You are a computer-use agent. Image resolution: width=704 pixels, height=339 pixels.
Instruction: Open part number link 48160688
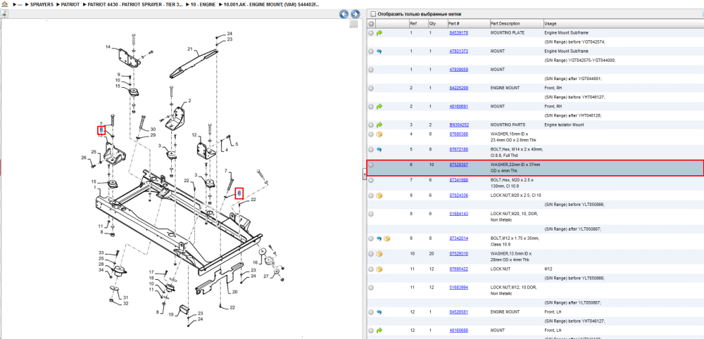(459, 331)
